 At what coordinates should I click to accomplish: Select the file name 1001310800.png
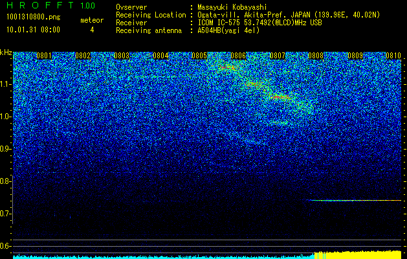tap(34, 17)
